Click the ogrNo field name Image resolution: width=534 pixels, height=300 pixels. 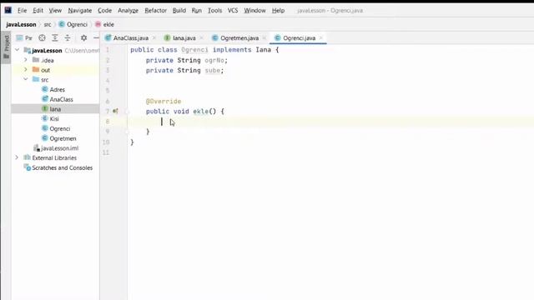coord(214,60)
